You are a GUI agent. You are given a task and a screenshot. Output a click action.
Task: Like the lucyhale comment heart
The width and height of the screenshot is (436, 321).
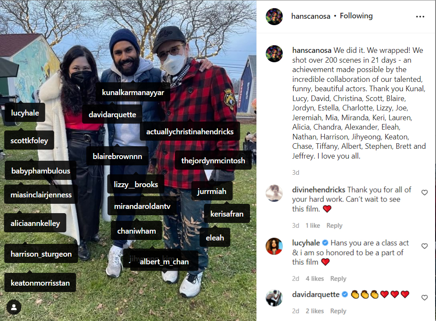424,246
